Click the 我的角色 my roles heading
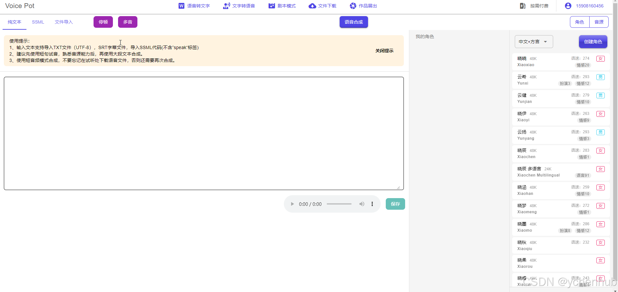Viewport: 618px width, 292px height. point(425,36)
